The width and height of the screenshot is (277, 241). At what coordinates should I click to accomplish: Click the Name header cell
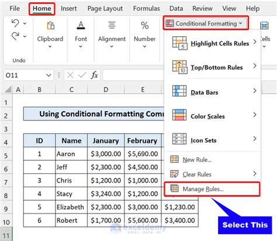pos(71,140)
